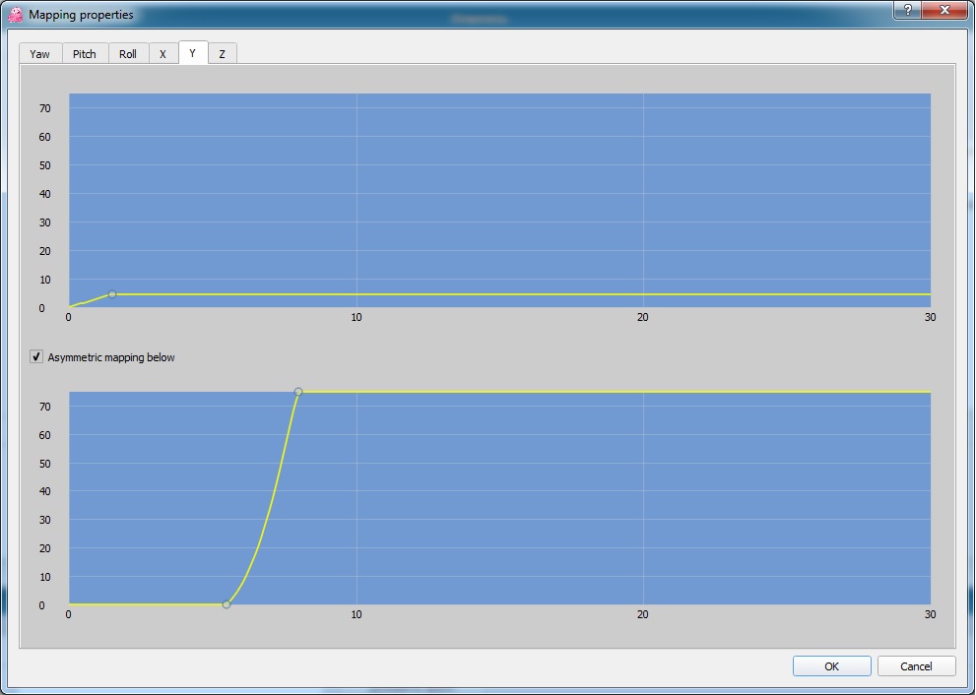Close the Mapping properties dialog

point(944,10)
